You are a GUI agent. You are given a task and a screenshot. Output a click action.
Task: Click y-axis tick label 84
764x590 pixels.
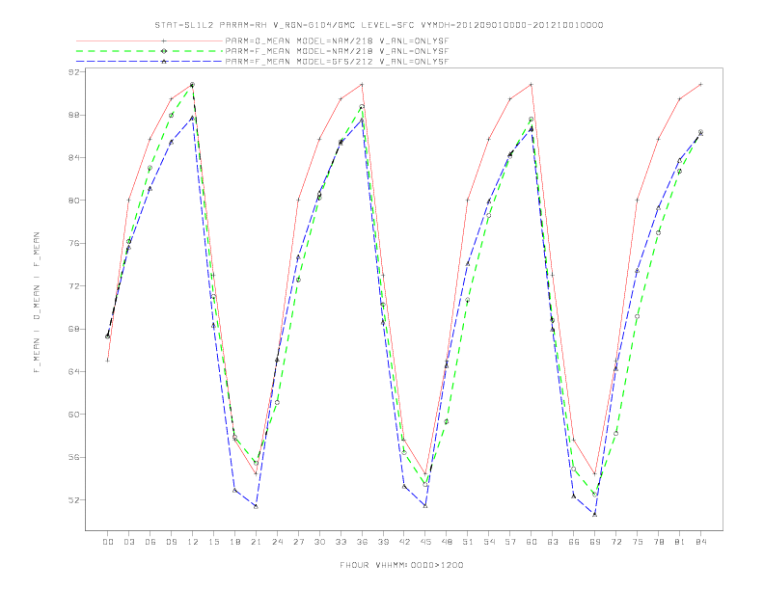click(76, 158)
